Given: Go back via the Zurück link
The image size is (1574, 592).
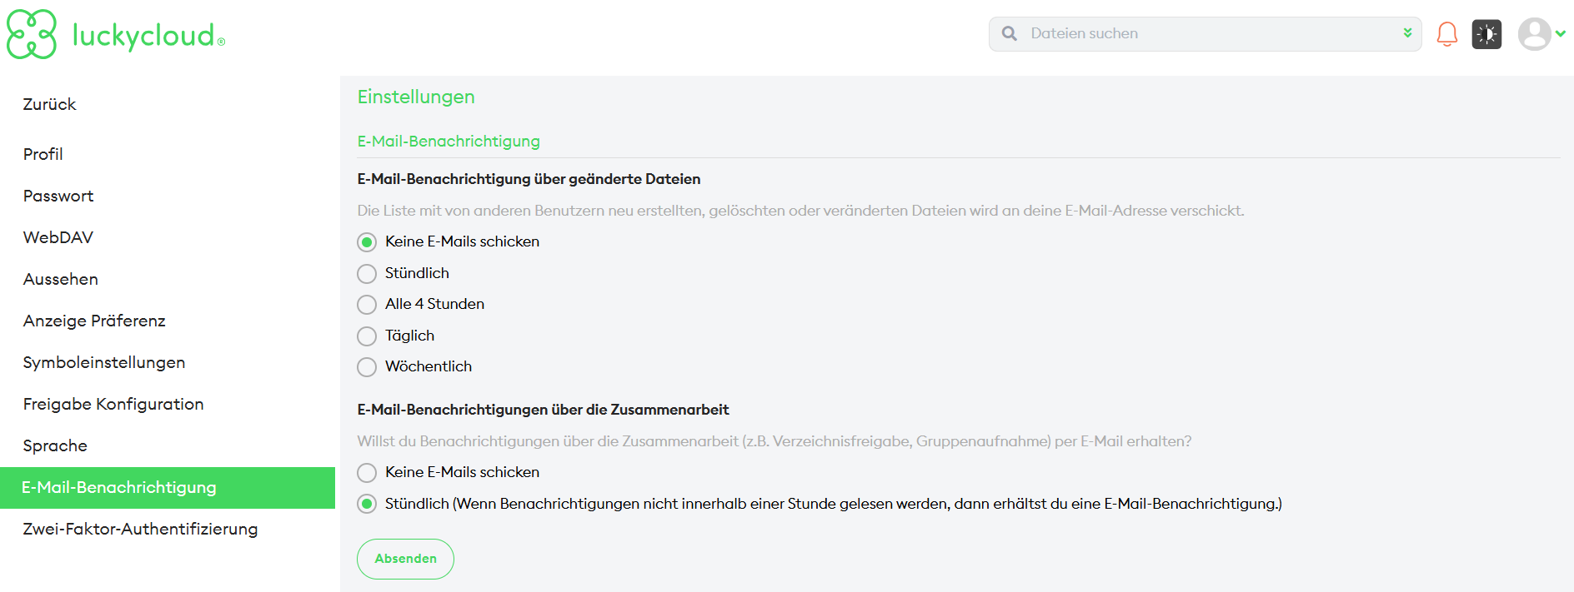Looking at the screenshot, I should (x=50, y=104).
